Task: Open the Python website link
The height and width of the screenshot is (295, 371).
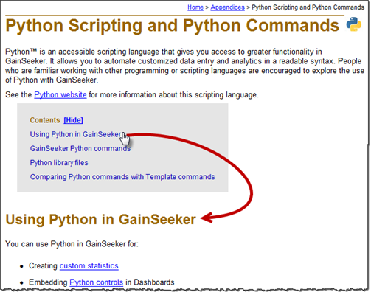Action: (x=60, y=94)
